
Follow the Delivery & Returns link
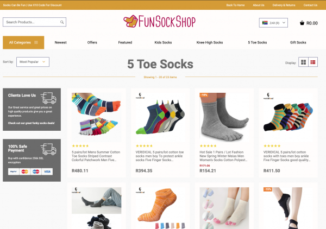284,5
